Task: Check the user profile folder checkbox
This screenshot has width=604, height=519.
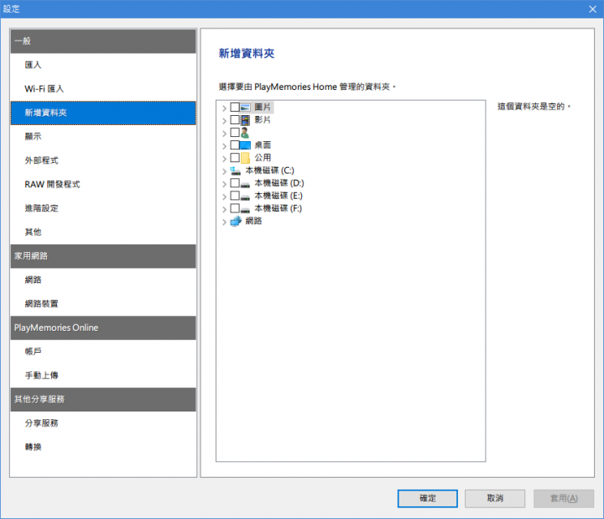Action: pyautogui.click(x=235, y=132)
